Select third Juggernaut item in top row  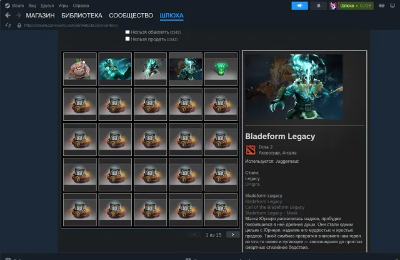click(150, 69)
